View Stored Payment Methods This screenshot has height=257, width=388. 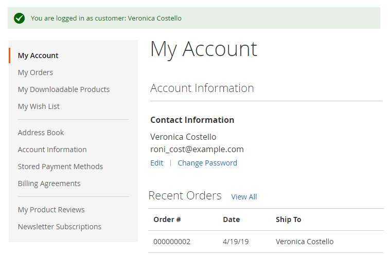coord(60,167)
